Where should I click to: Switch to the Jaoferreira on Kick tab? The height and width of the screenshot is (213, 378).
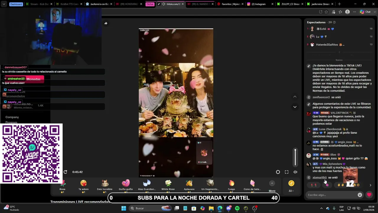coord(99,4)
